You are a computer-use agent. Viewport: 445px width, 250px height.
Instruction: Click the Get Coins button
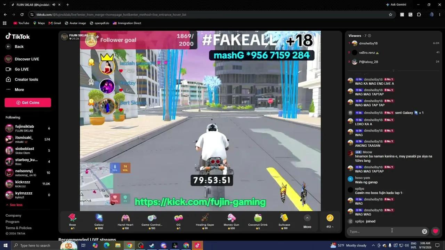[x=28, y=102]
